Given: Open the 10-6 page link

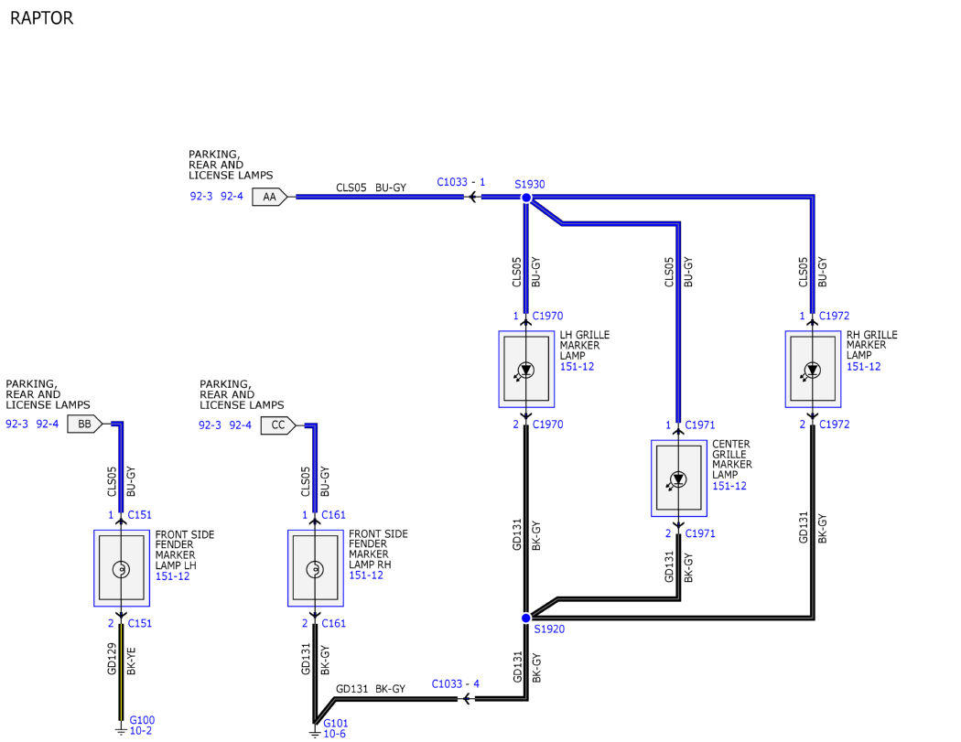Looking at the screenshot, I should (x=335, y=734).
